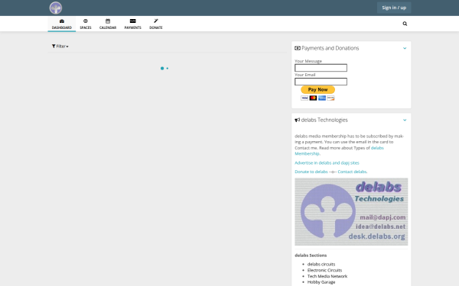Click the credit card logos image

coord(317,98)
